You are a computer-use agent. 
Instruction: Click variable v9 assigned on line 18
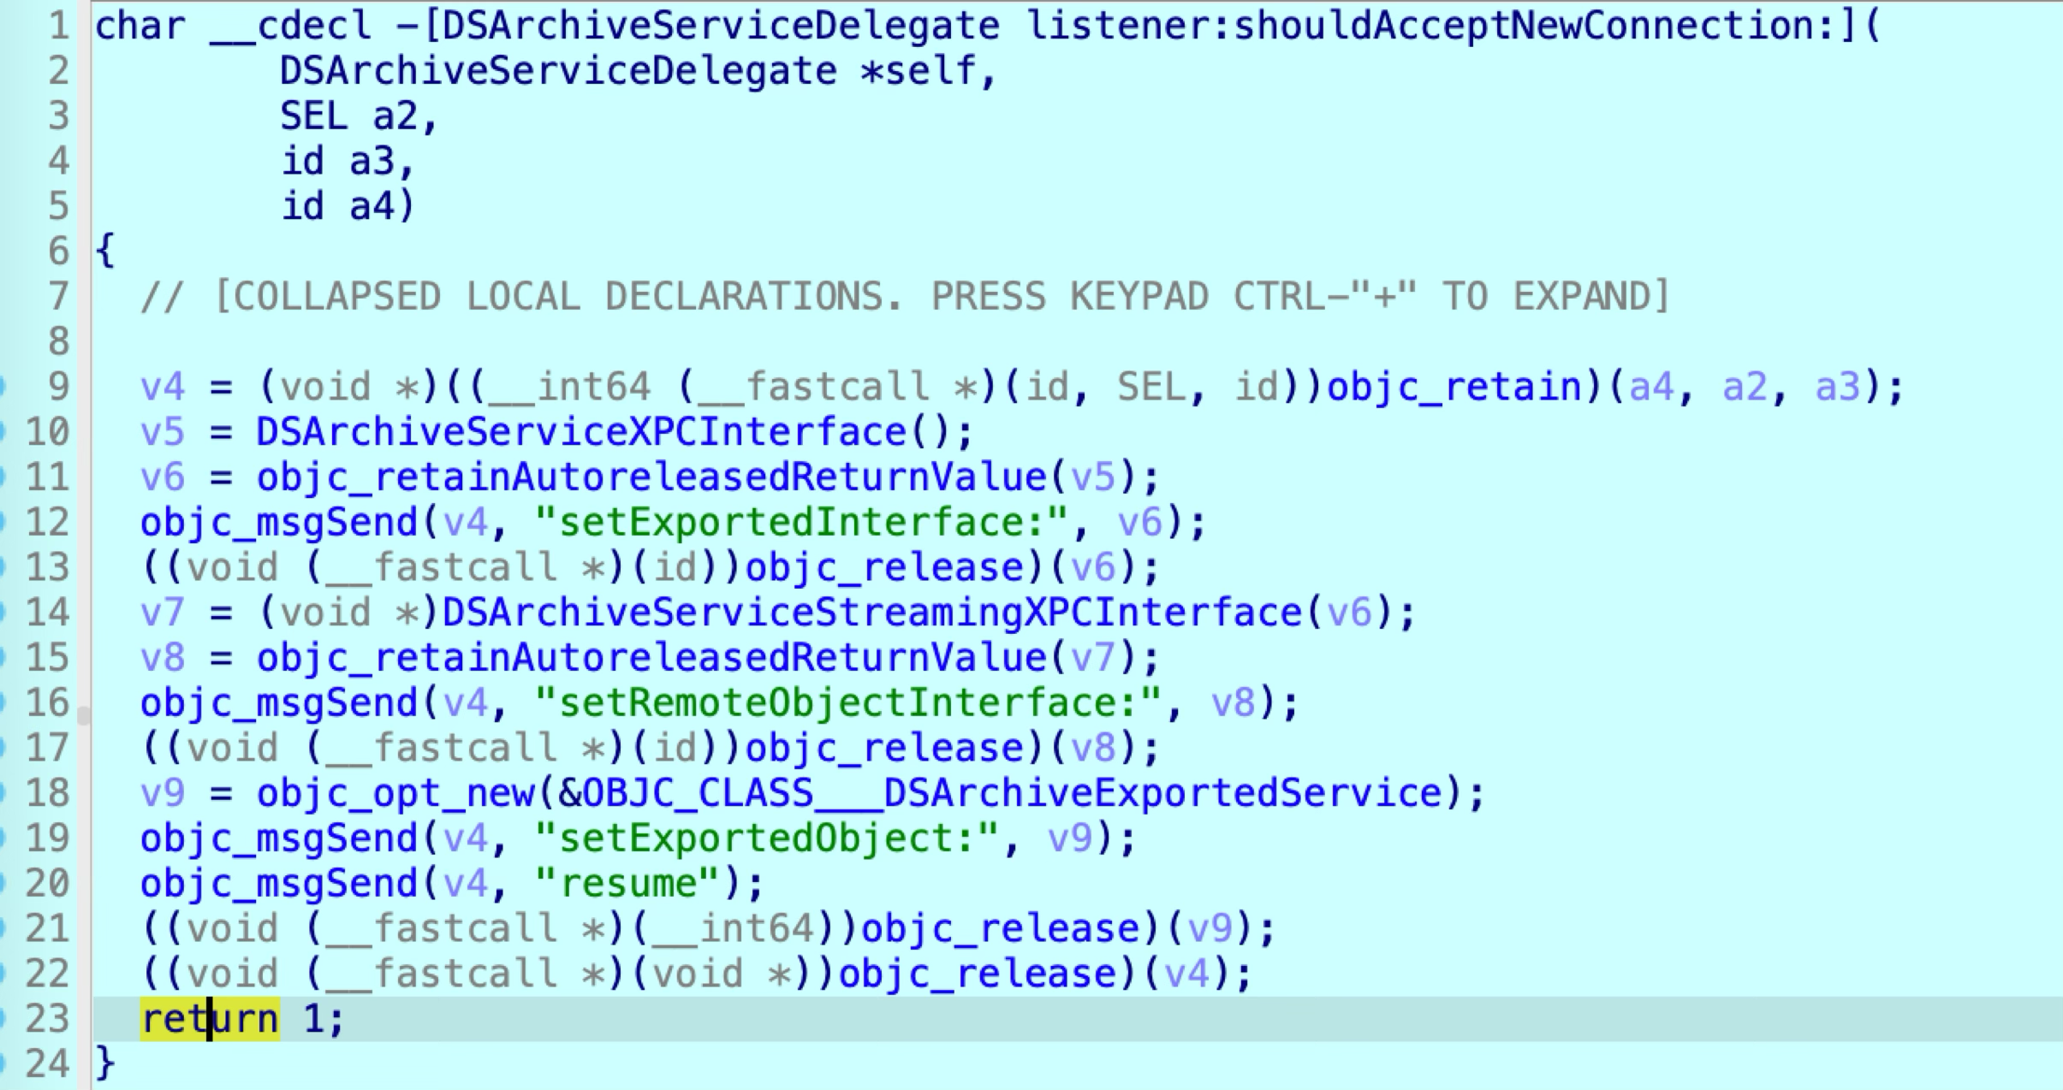click(x=163, y=793)
